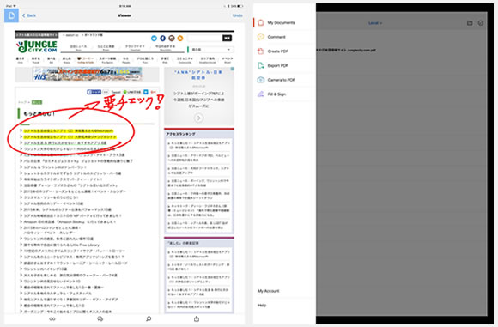Choose the Fill & Sign tool
498x327 pixels.
click(276, 94)
